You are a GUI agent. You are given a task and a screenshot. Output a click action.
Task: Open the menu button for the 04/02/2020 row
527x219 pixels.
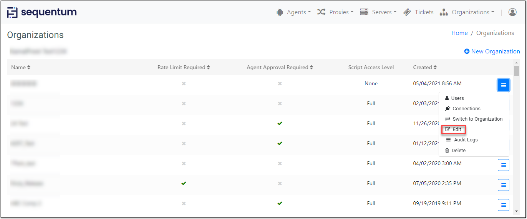(x=503, y=165)
